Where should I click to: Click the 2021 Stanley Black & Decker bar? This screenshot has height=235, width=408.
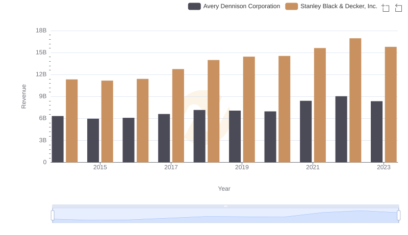coord(320,106)
